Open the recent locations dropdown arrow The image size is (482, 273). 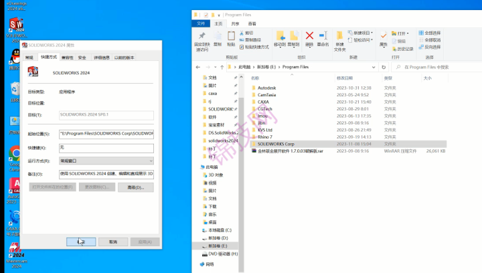pyautogui.click(x=215, y=67)
